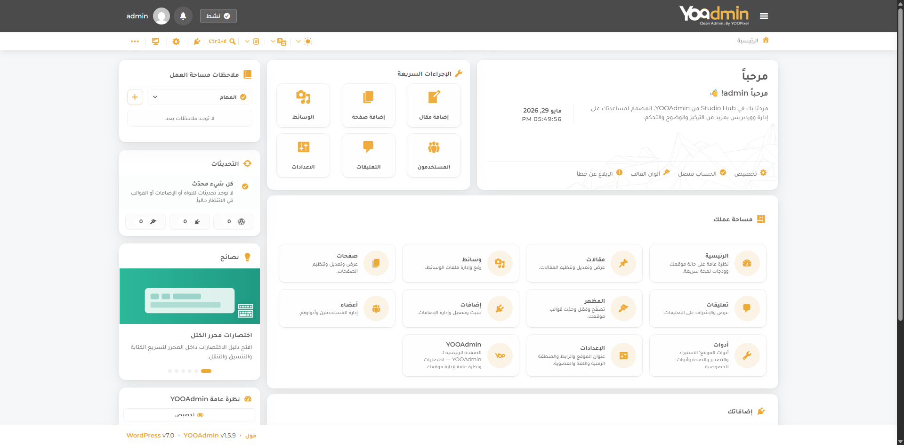Image resolution: width=904 pixels, height=445 pixels.
Task: Click the حول footer link
Action: 251,436
